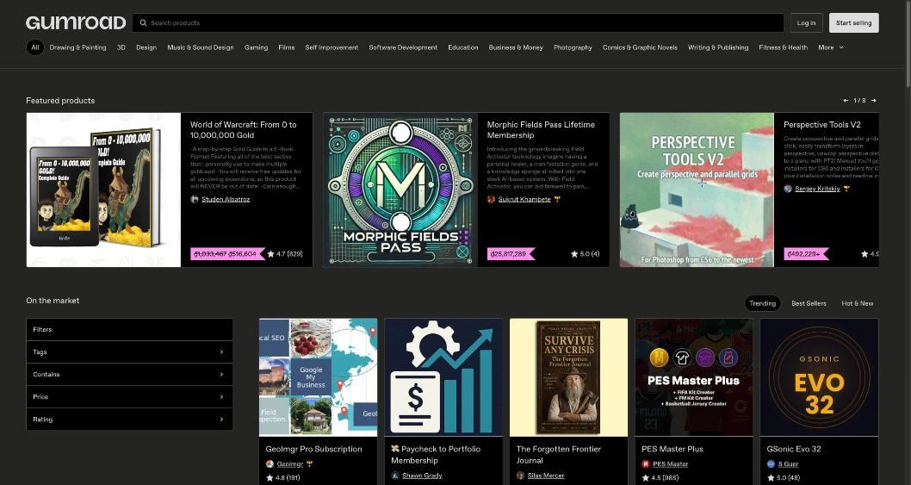Open Morphic Fields Pass thumbnail

point(400,190)
